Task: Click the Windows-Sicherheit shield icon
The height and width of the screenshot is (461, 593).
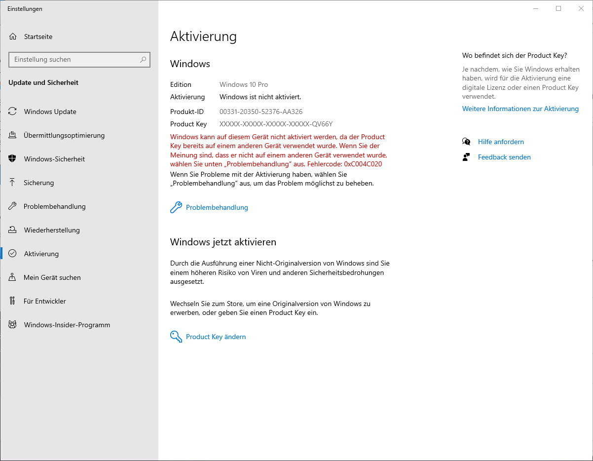Action: [x=13, y=159]
